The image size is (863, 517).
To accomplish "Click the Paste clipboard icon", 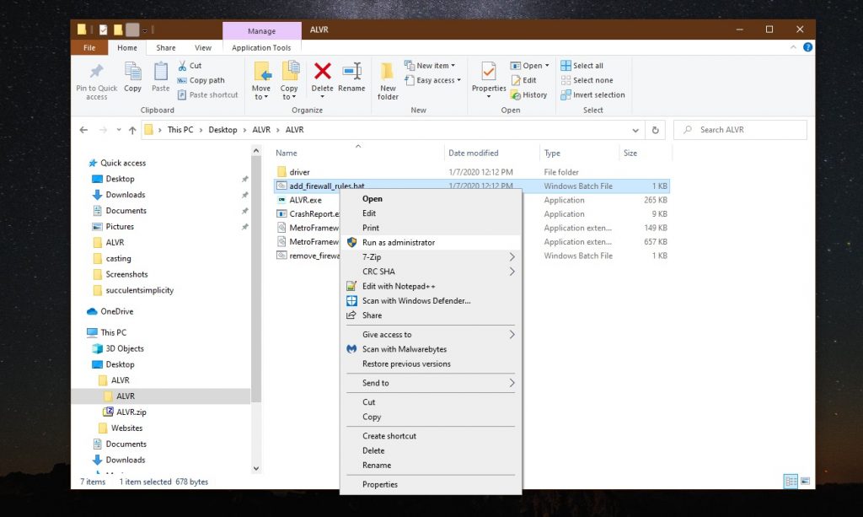I will [161, 72].
